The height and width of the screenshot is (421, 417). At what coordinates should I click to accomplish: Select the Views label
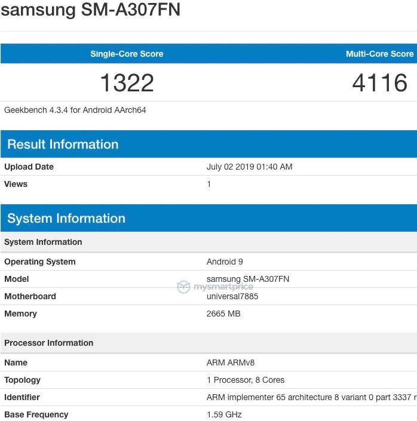(16, 184)
